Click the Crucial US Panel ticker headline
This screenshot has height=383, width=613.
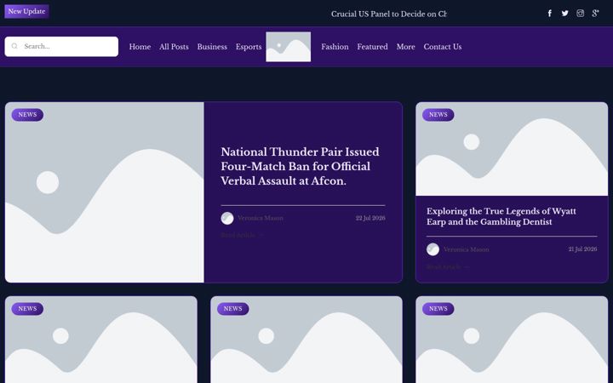[389, 14]
